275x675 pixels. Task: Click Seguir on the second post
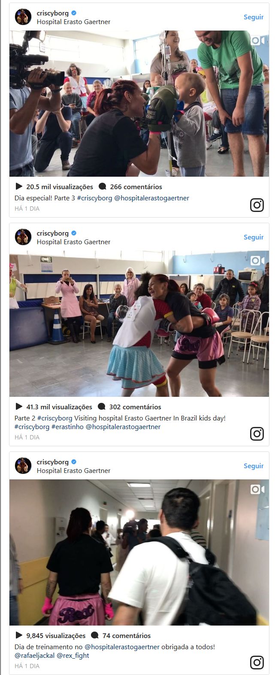point(254,237)
